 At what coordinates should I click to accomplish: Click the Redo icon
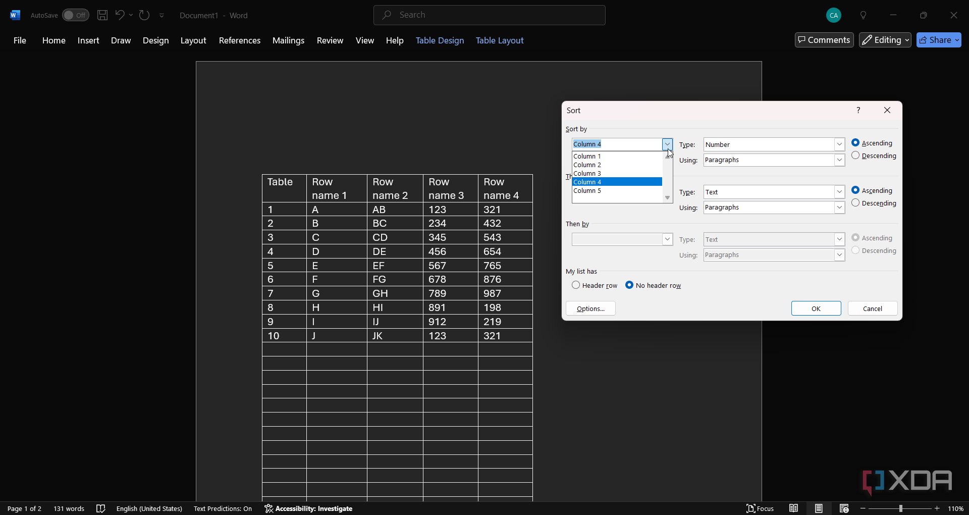pyautogui.click(x=144, y=15)
